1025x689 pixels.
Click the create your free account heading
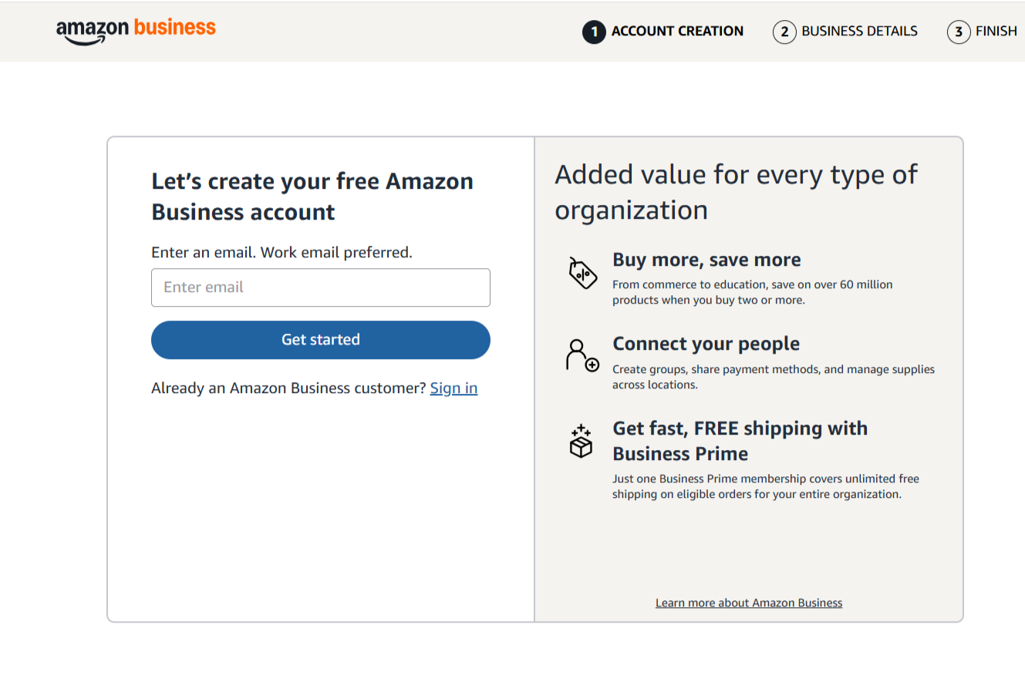click(x=312, y=197)
